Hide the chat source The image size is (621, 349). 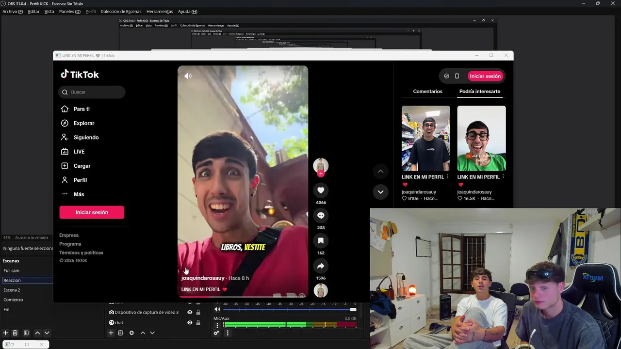tap(190, 323)
